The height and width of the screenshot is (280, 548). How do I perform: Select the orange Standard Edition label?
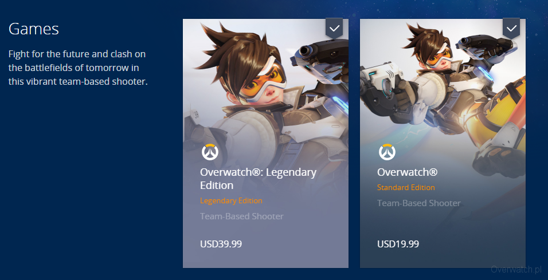tap(406, 187)
